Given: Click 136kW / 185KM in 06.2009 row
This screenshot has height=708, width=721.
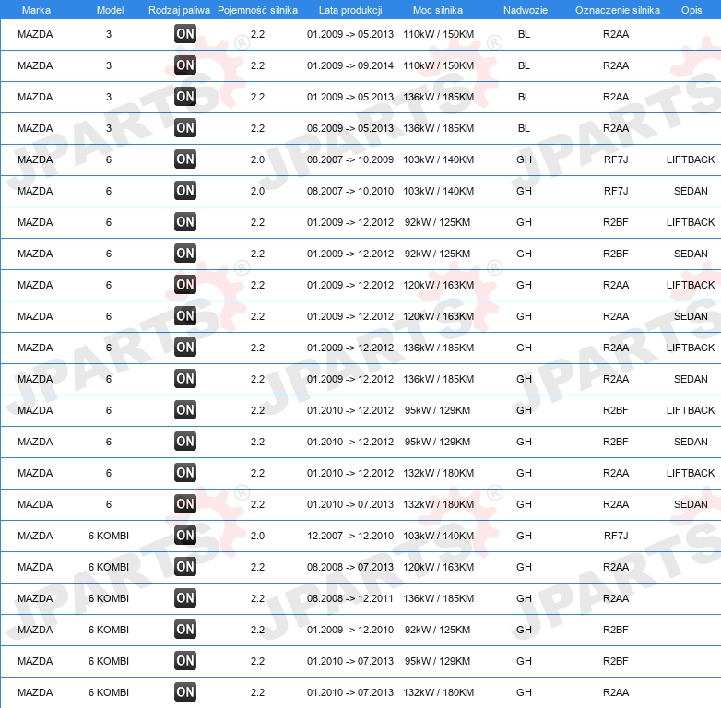Looking at the screenshot, I should click(438, 128).
